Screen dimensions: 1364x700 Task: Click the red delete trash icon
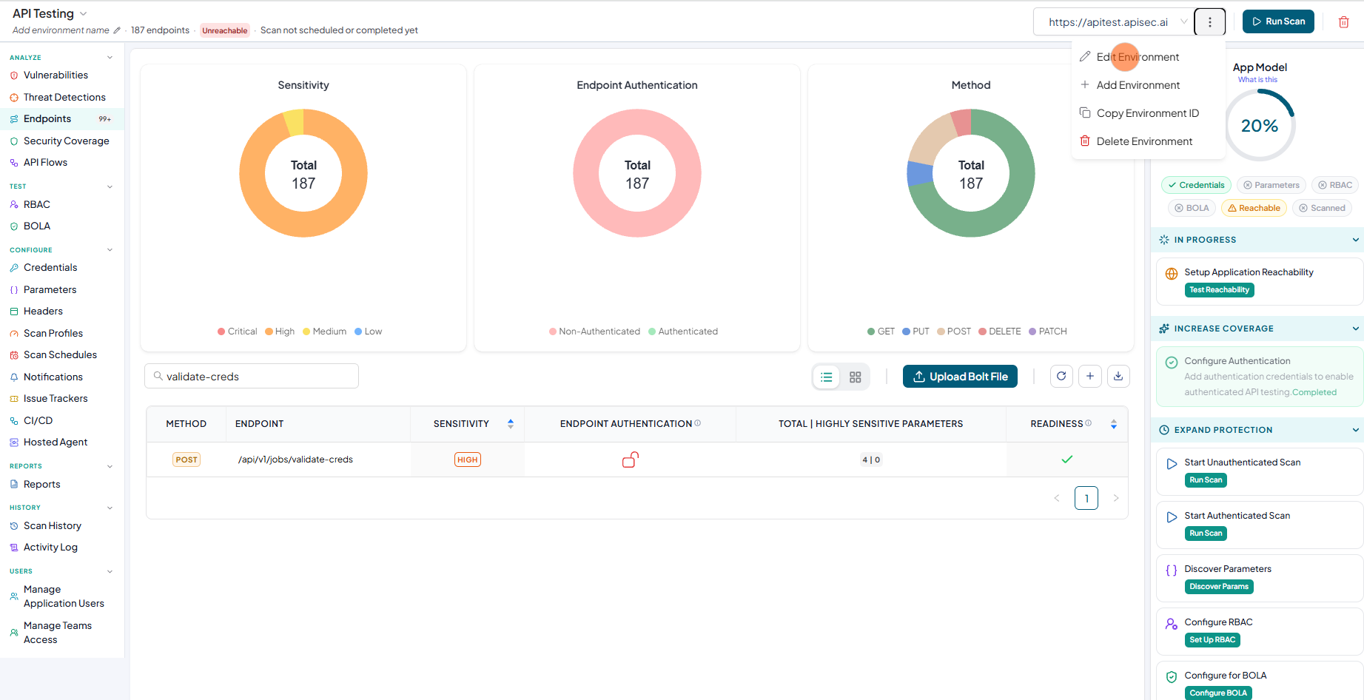(1344, 22)
